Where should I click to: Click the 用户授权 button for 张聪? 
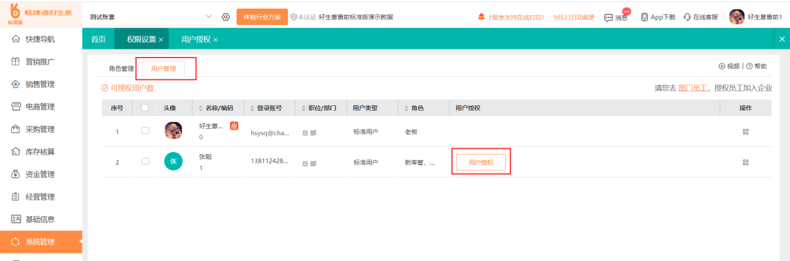click(481, 162)
